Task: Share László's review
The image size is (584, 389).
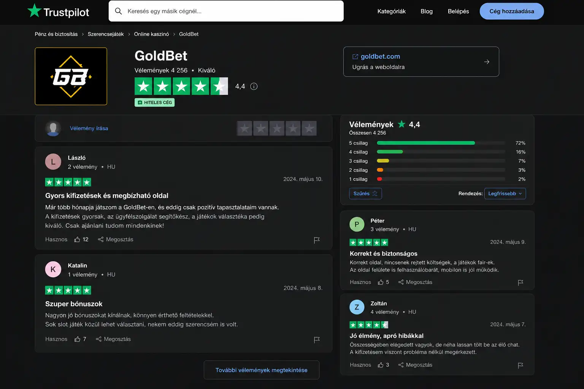Action: click(x=116, y=239)
